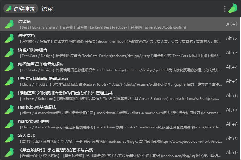Click the Yuque icon beside markdown 使用
241x160 pixels.
tap(9, 124)
